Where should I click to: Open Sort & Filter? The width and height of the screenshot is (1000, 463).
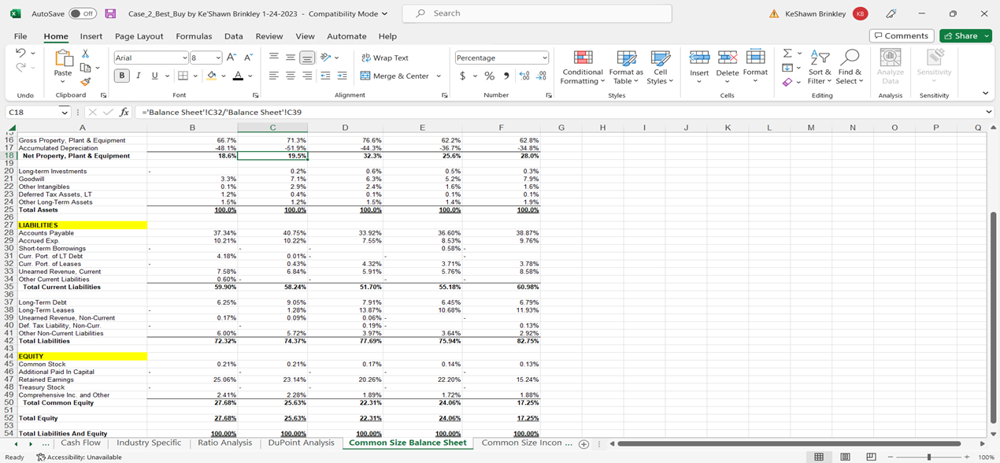tap(820, 67)
